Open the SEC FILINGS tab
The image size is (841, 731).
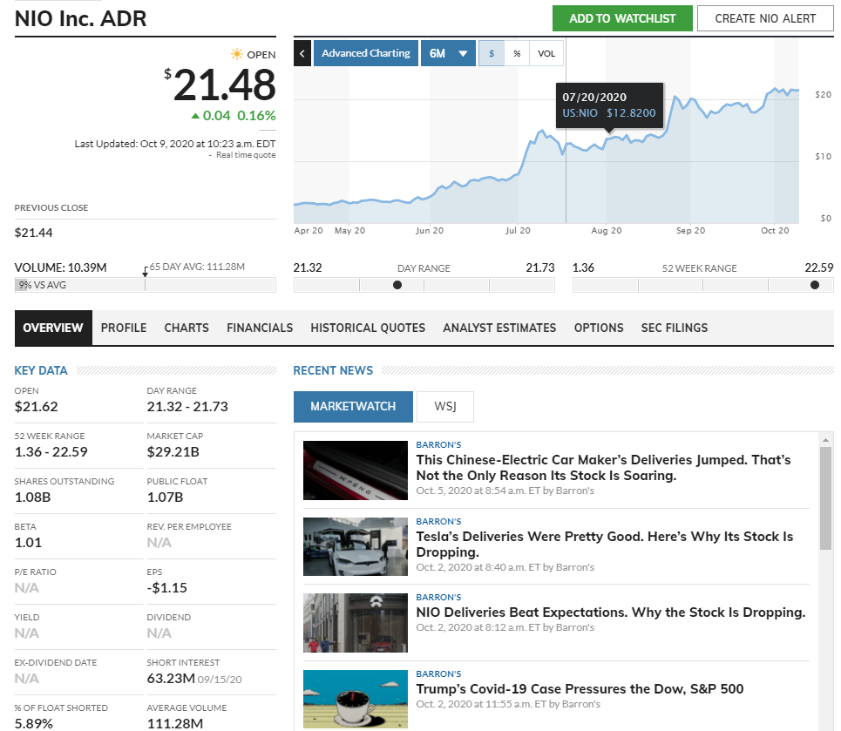(x=675, y=328)
